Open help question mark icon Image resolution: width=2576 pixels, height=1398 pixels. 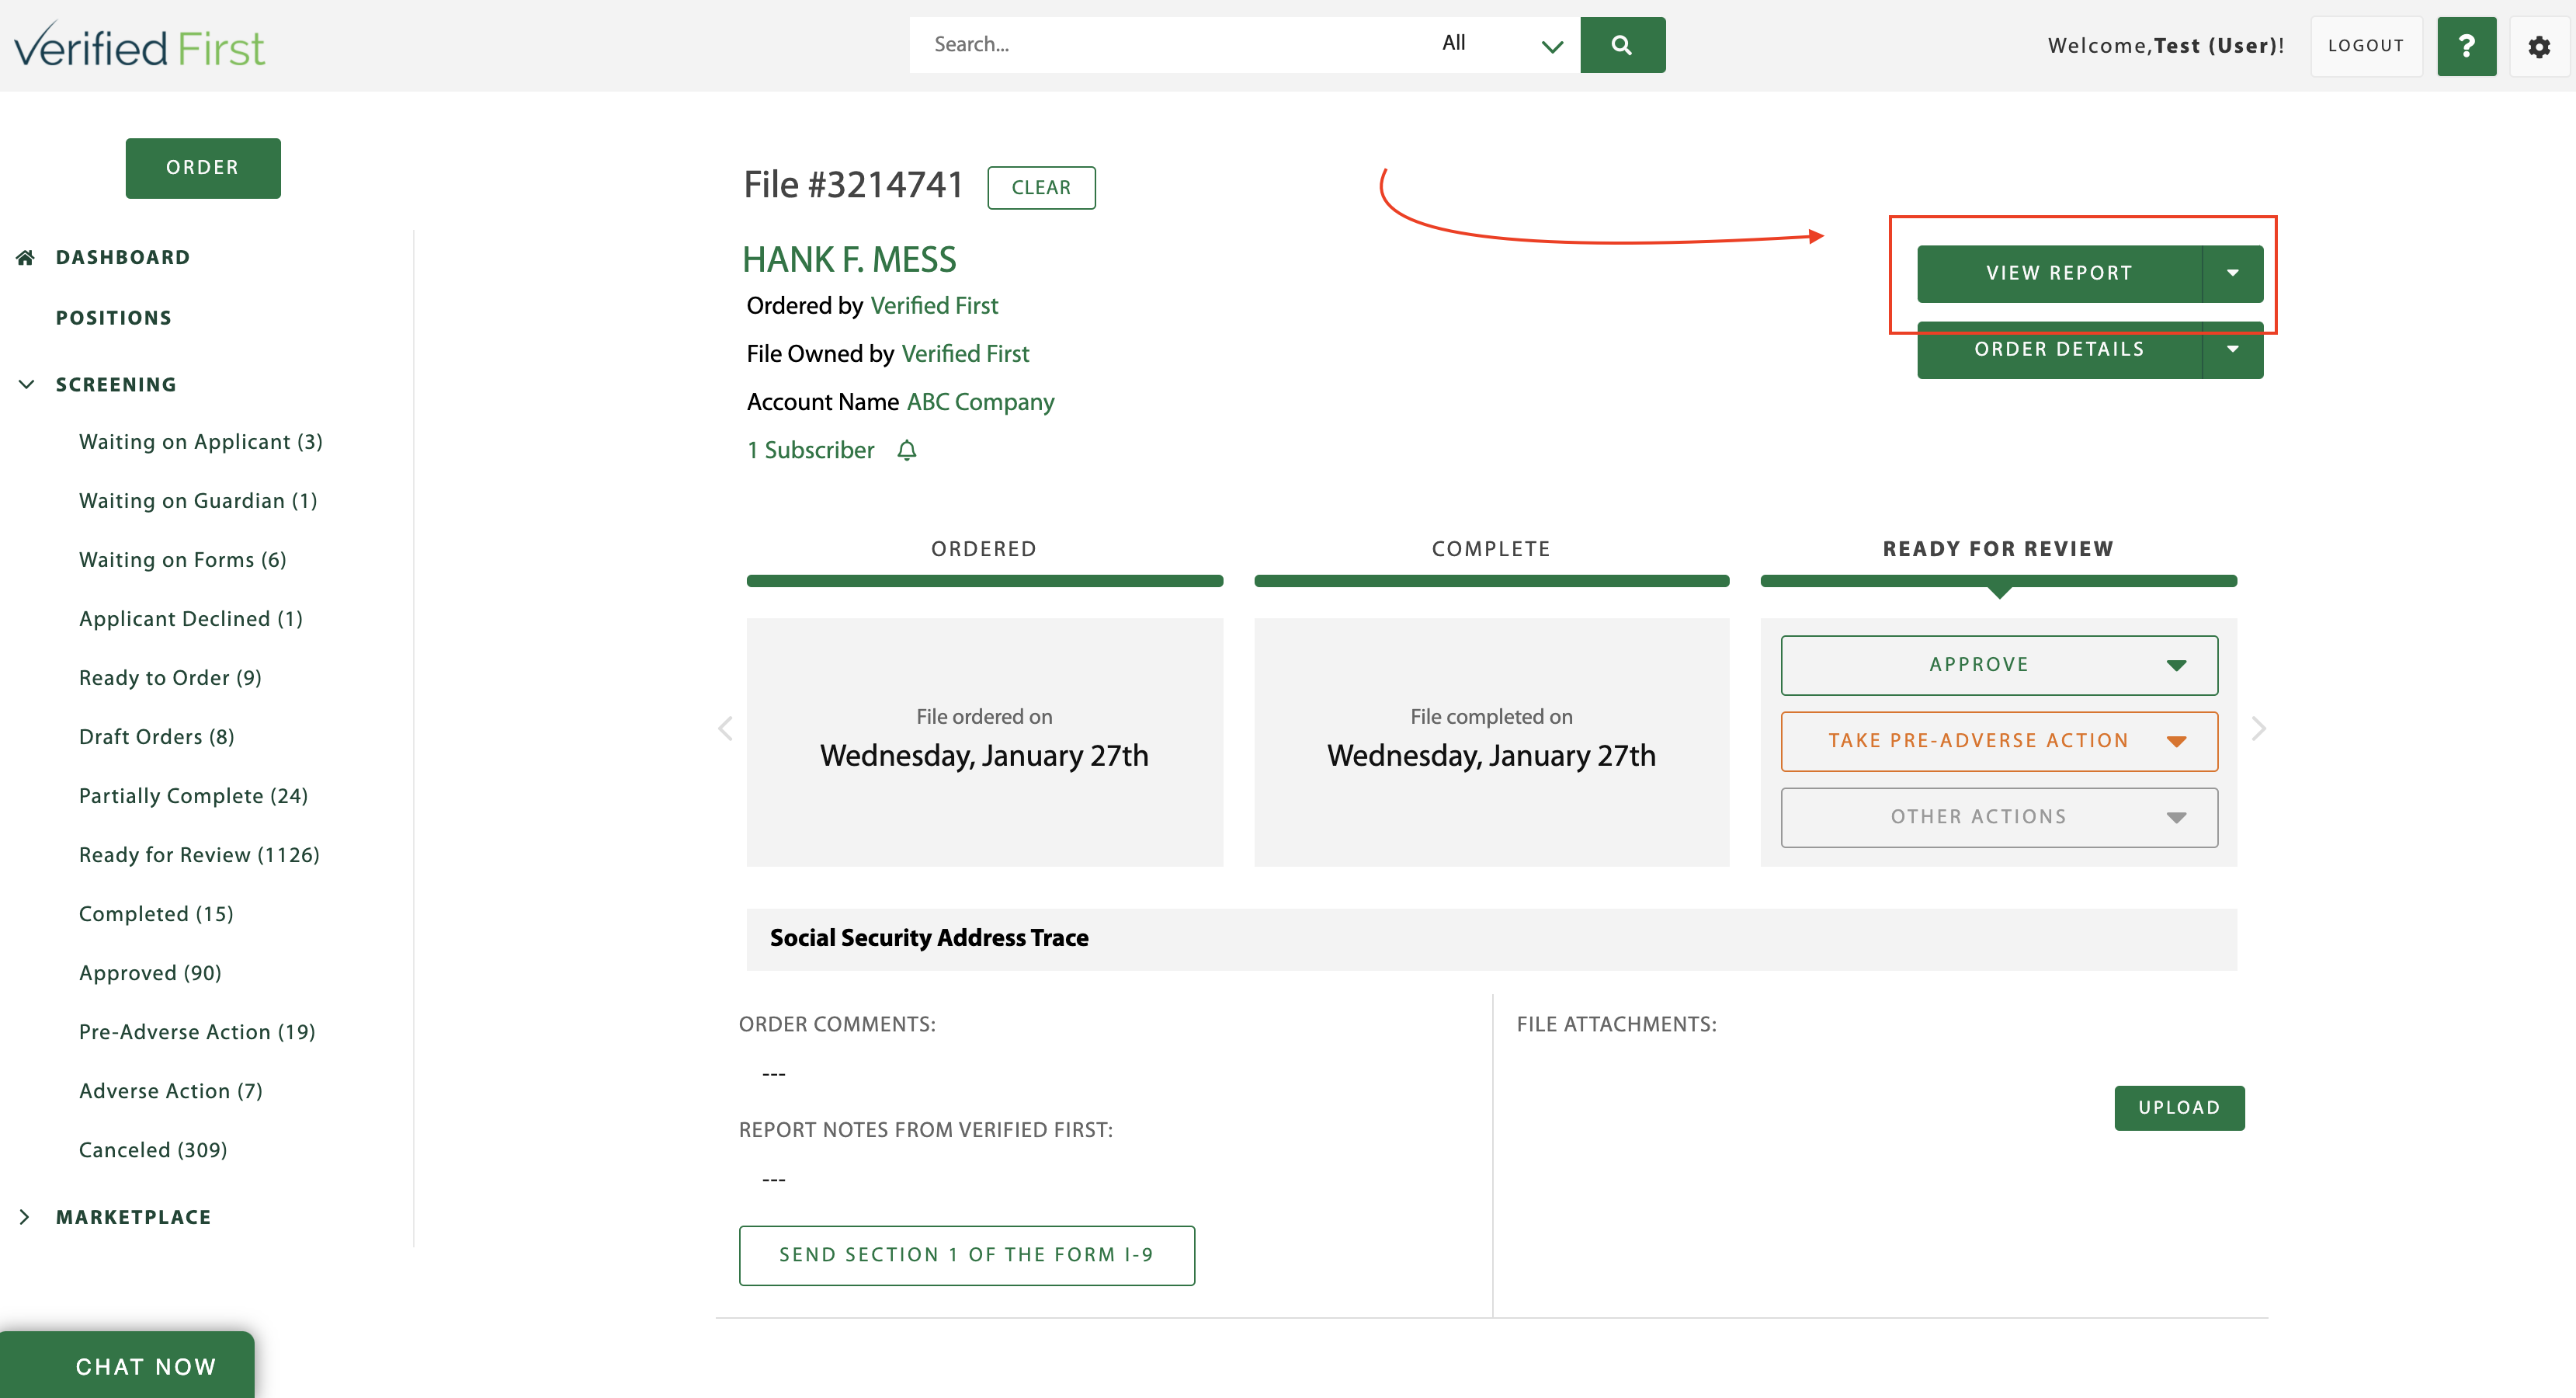click(2466, 46)
